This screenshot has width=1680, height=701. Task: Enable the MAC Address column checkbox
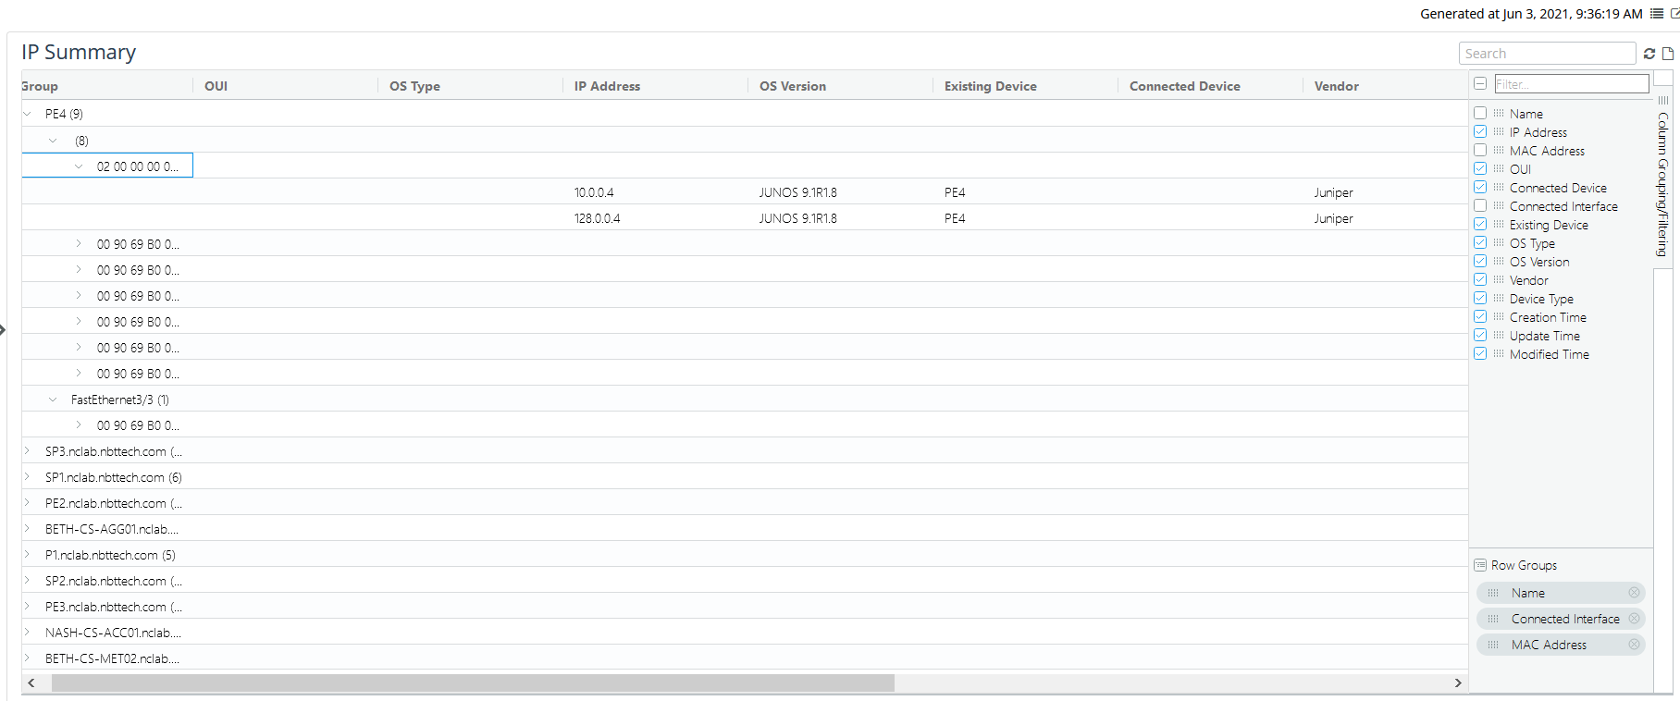click(1480, 150)
